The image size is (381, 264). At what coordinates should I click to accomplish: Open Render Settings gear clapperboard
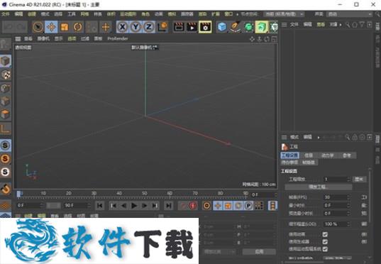point(205,27)
